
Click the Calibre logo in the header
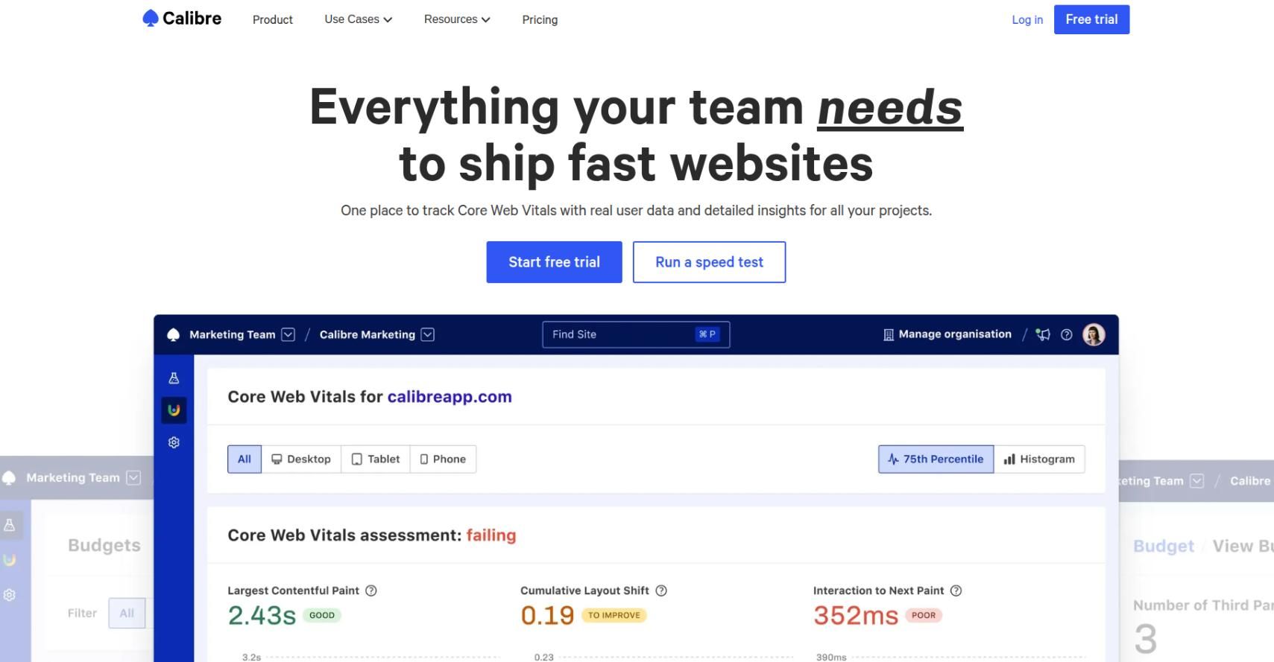click(x=182, y=19)
